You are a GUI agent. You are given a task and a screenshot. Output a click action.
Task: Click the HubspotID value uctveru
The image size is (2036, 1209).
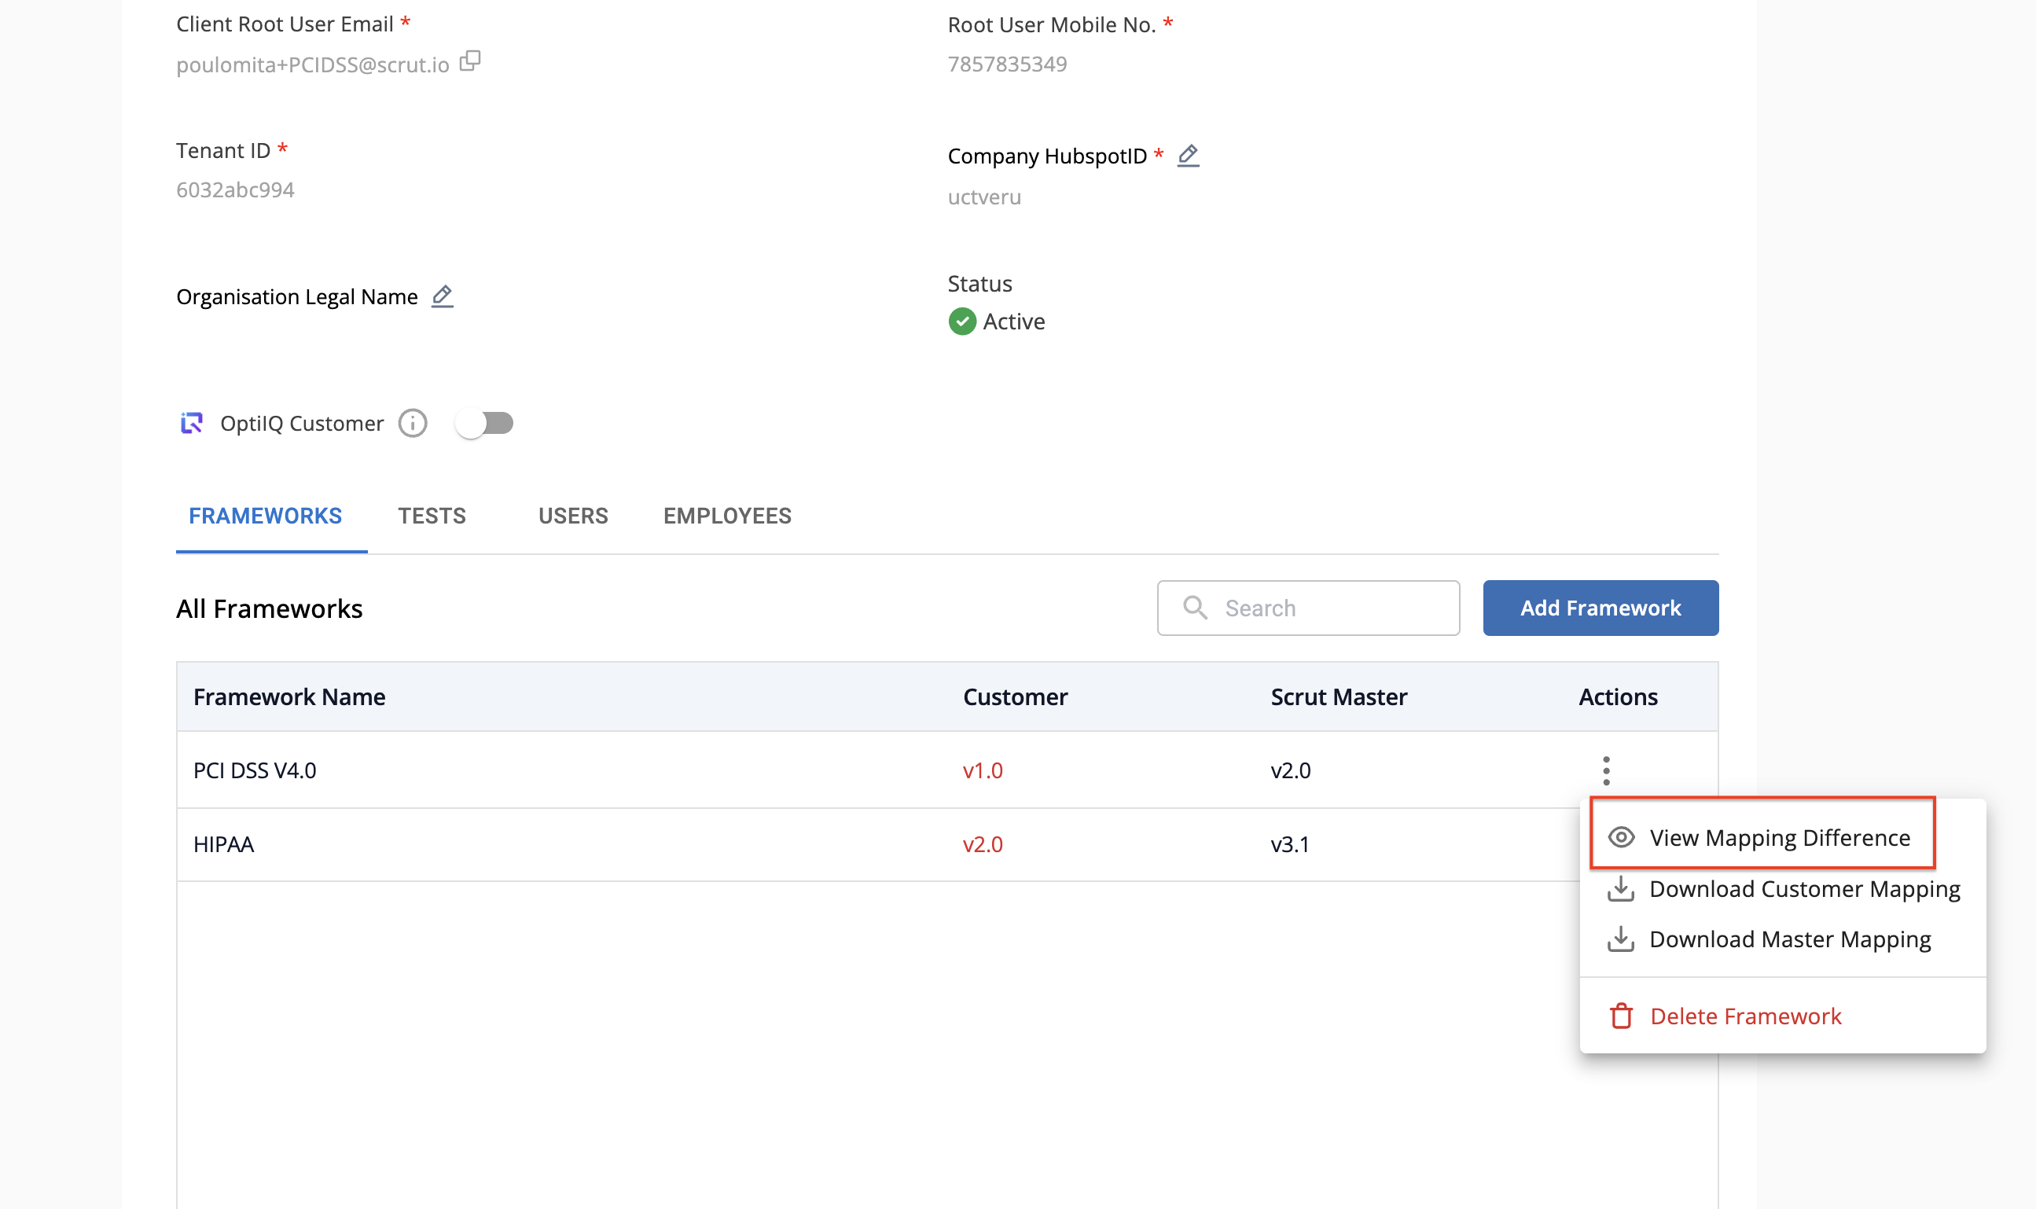(x=983, y=197)
